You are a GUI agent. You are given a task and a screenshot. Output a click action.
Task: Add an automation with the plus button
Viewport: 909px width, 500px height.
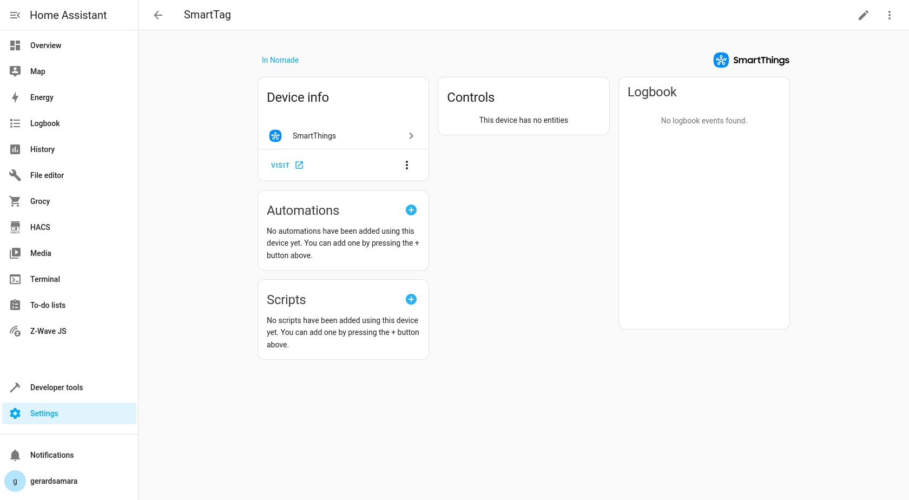pyautogui.click(x=411, y=210)
